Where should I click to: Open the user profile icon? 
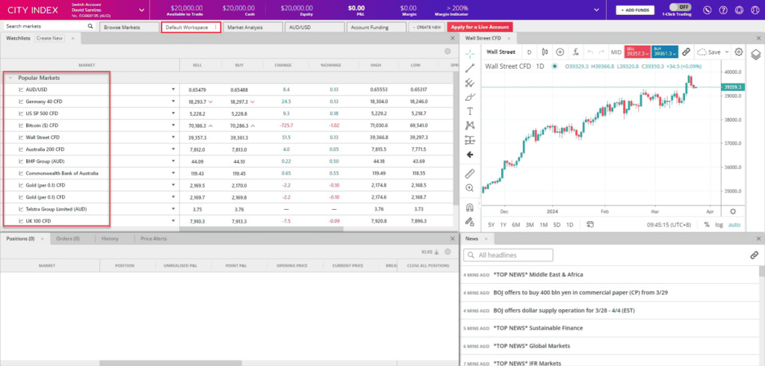coord(754,10)
